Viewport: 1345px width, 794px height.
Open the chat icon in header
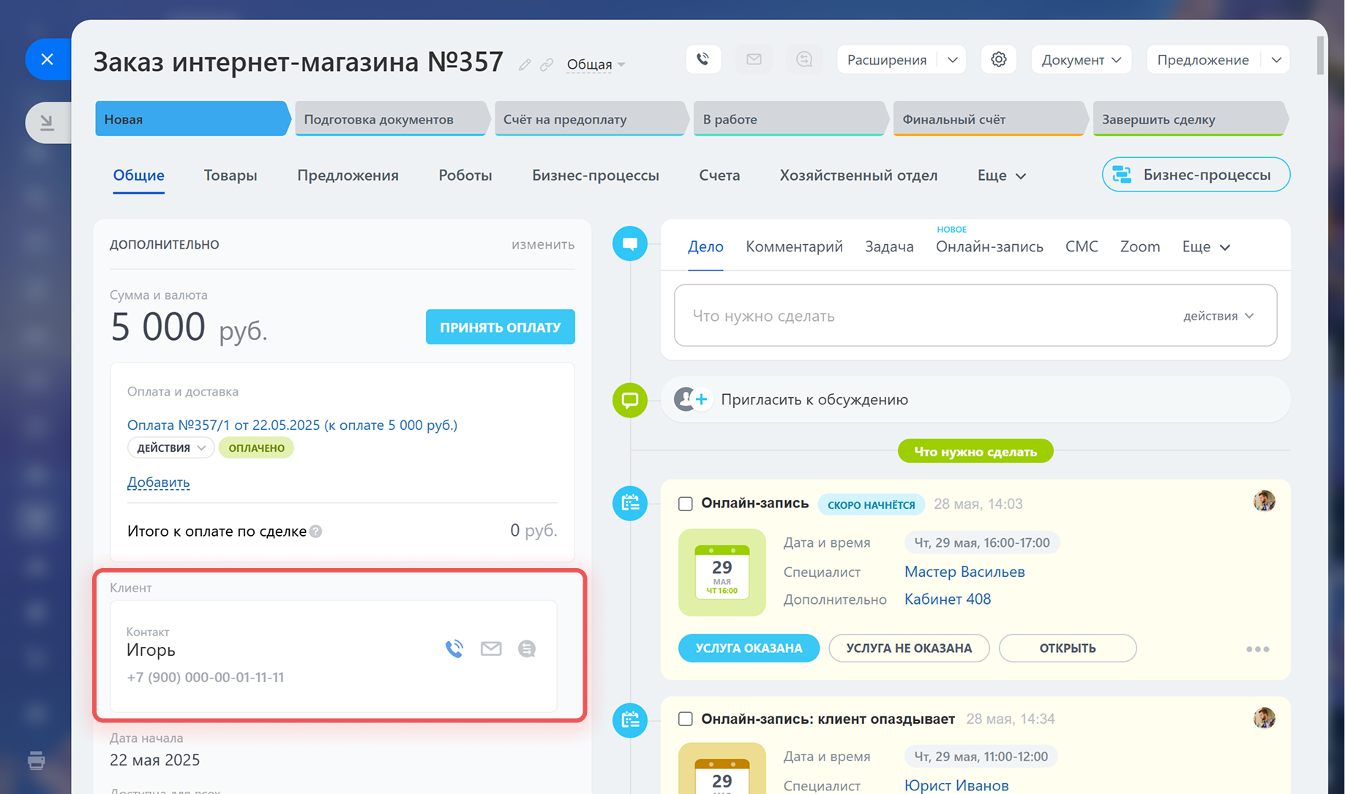[804, 59]
